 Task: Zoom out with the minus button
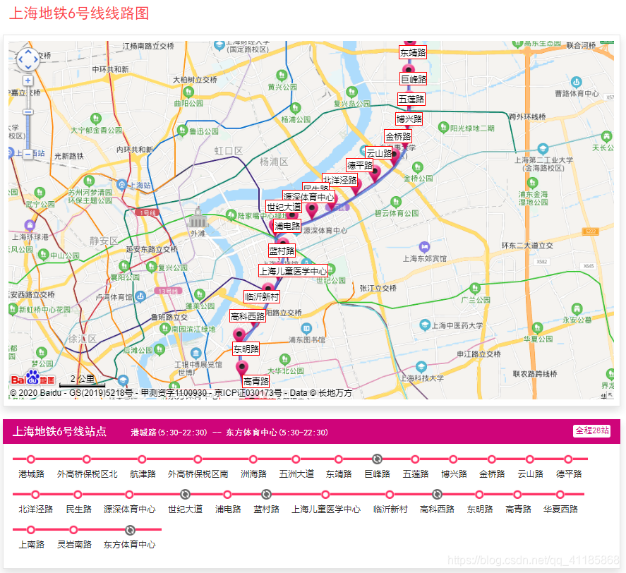[28, 154]
